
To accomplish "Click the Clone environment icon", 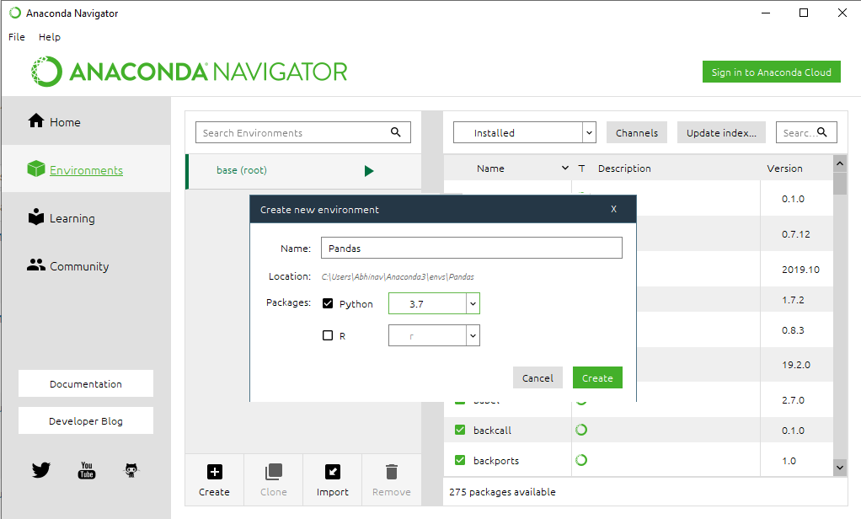I will tap(274, 472).
